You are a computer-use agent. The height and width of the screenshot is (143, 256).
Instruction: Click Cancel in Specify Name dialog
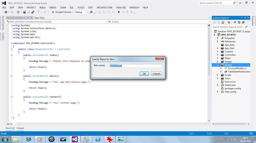156,74
